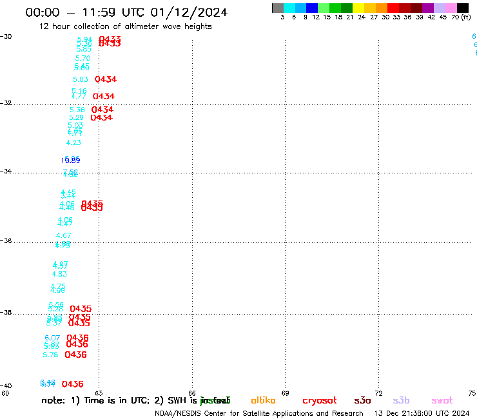Click the '12' label under the color scale
The width and height of the screenshot is (477, 419).
(x=316, y=17)
